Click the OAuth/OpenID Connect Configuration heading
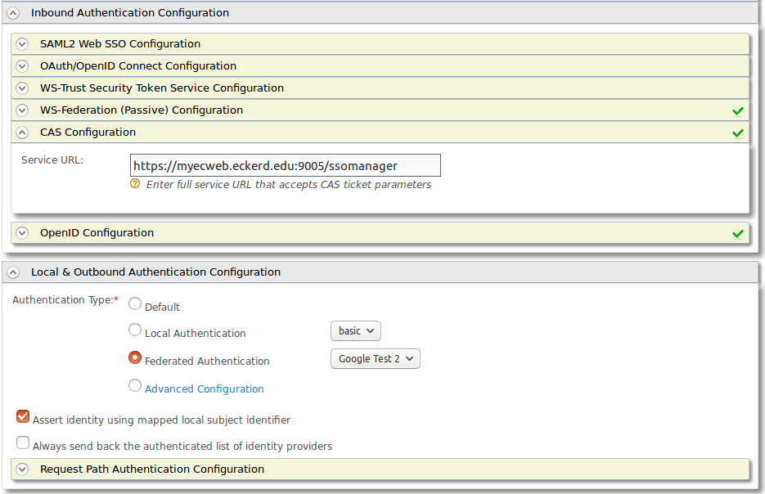Image resolution: width=765 pixels, height=494 pixels. click(138, 65)
